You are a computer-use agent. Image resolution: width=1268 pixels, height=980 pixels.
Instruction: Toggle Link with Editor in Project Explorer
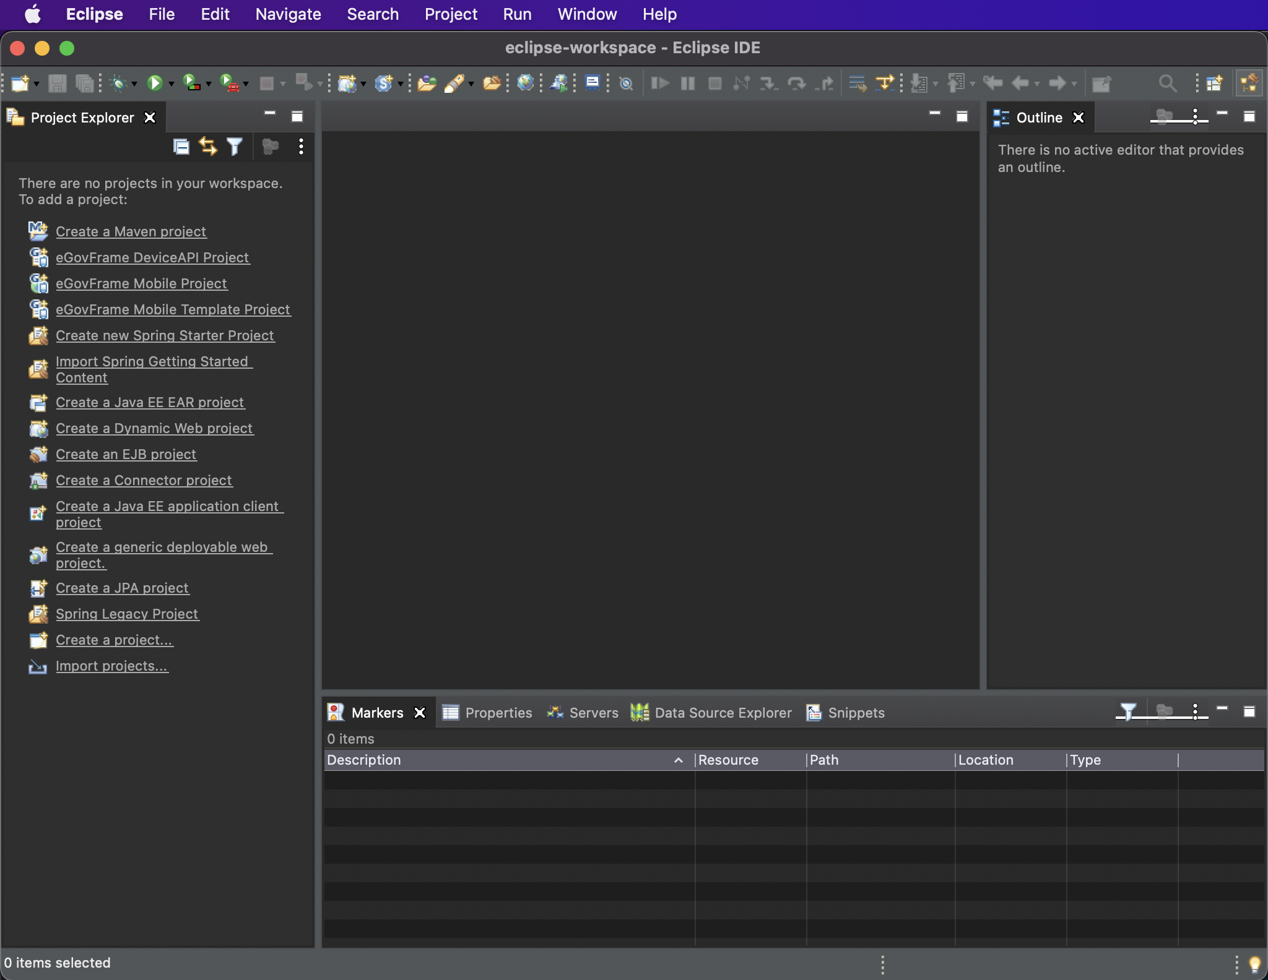click(x=208, y=147)
